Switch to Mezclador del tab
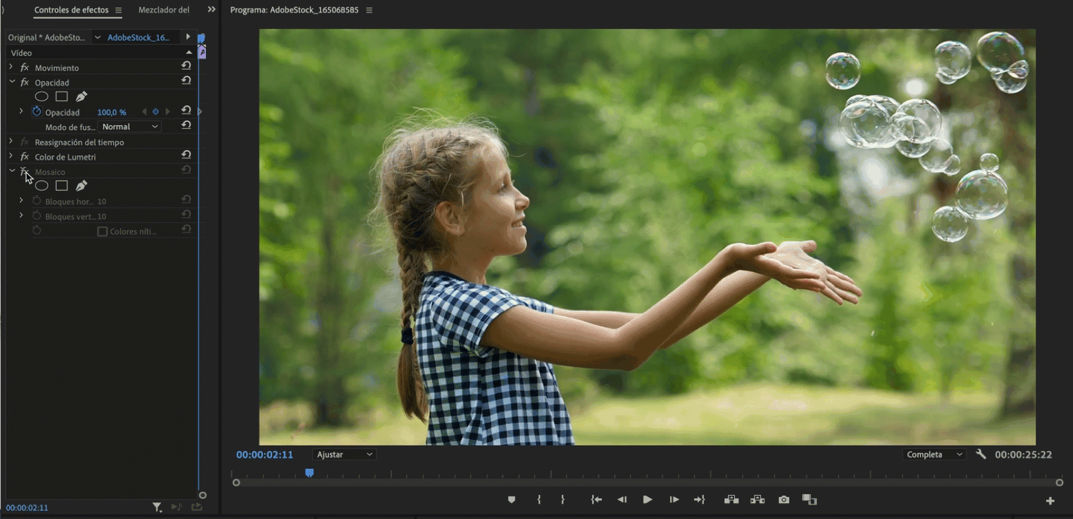Image resolution: width=1073 pixels, height=519 pixels. (164, 10)
